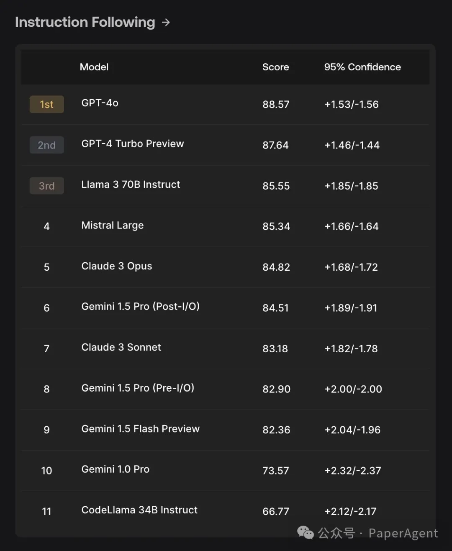This screenshot has width=452, height=551.
Task: Select the Model column header
Action: coord(94,67)
